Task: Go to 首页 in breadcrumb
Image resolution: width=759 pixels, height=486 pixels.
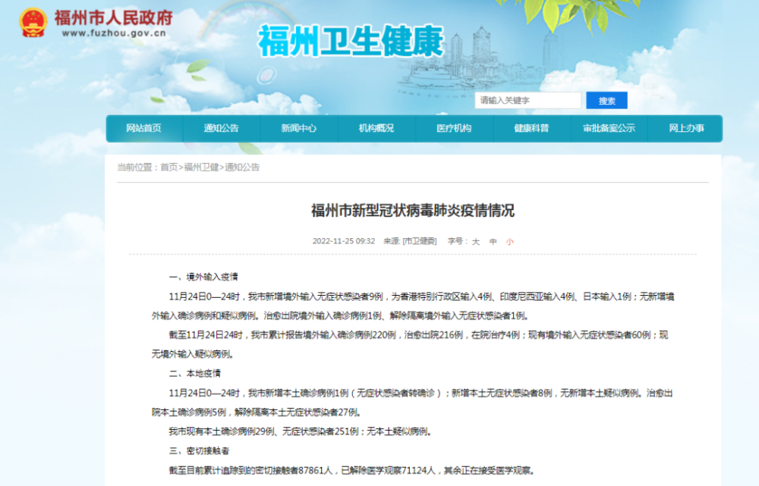Action: pos(169,168)
